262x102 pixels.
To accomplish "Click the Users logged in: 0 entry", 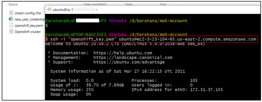I will coord(162,85).
